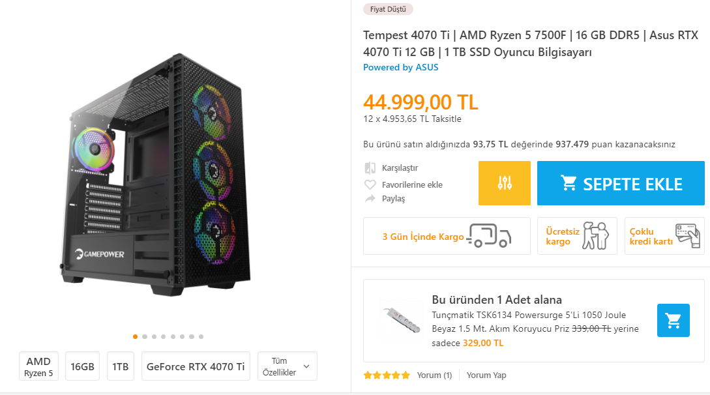
Task: Expand the Tüm Özellikler dropdown
Action: point(288,366)
